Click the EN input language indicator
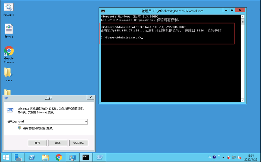The width and height of the screenshot is (261, 162). (x=209, y=157)
